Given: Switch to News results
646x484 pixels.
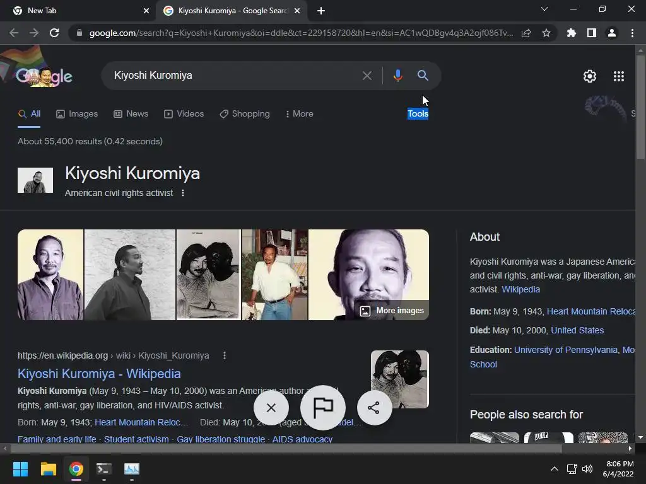Looking at the screenshot, I should pyautogui.click(x=131, y=114).
